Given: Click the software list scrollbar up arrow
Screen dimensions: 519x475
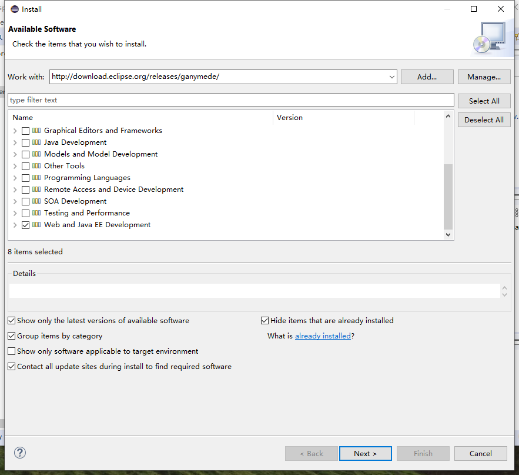Looking at the screenshot, I should pos(448,116).
